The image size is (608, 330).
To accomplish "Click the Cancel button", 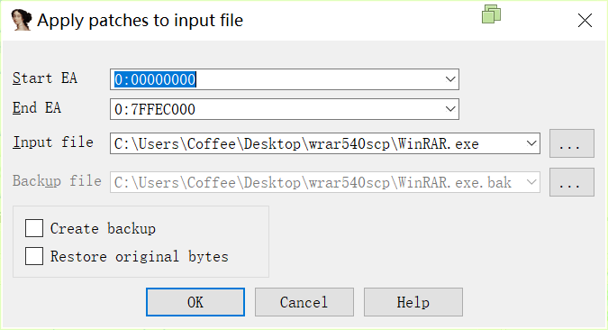I will coord(304,302).
